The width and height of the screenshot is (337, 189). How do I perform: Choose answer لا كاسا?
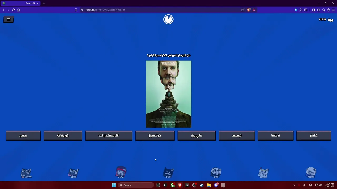275,136
